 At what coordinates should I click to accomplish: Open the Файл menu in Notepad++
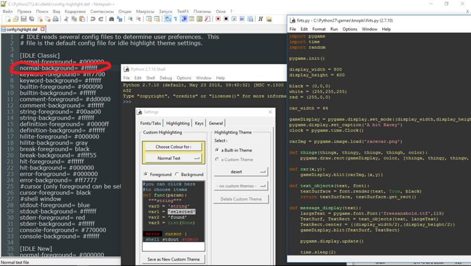click(8, 11)
